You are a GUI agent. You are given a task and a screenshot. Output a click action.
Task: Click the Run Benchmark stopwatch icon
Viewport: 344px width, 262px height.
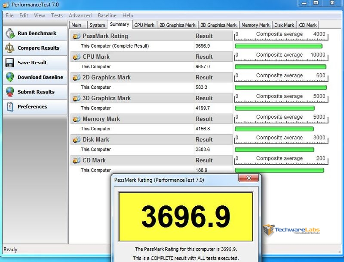10,33
